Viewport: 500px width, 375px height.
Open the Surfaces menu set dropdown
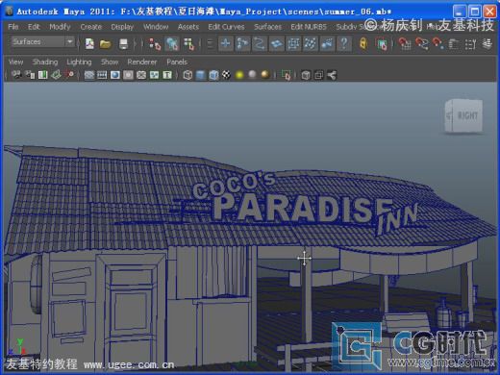pyautogui.click(x=43, y=42)
